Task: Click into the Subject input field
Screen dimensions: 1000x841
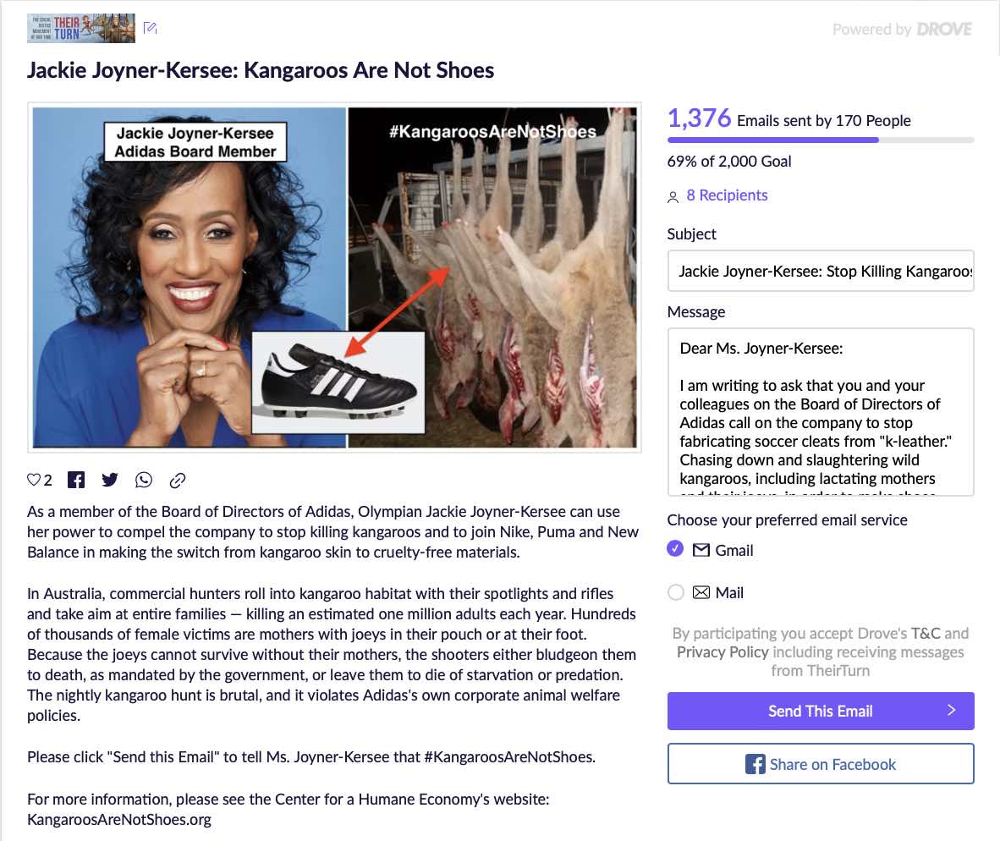Action: click(x=820, y=271)
